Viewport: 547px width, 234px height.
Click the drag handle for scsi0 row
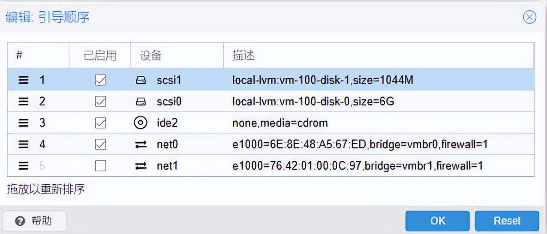tap(24, 102)
